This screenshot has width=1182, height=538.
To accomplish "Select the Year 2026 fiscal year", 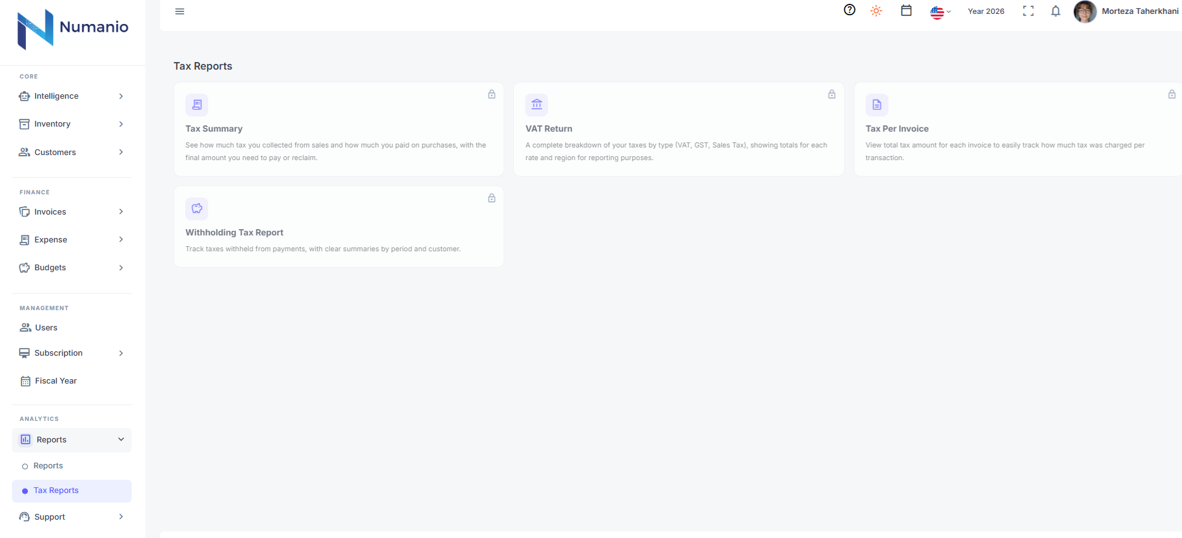I will tap(986, 11).
